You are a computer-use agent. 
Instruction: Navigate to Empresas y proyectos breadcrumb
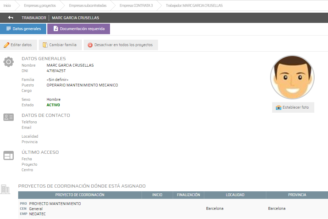tap(40, 5)
